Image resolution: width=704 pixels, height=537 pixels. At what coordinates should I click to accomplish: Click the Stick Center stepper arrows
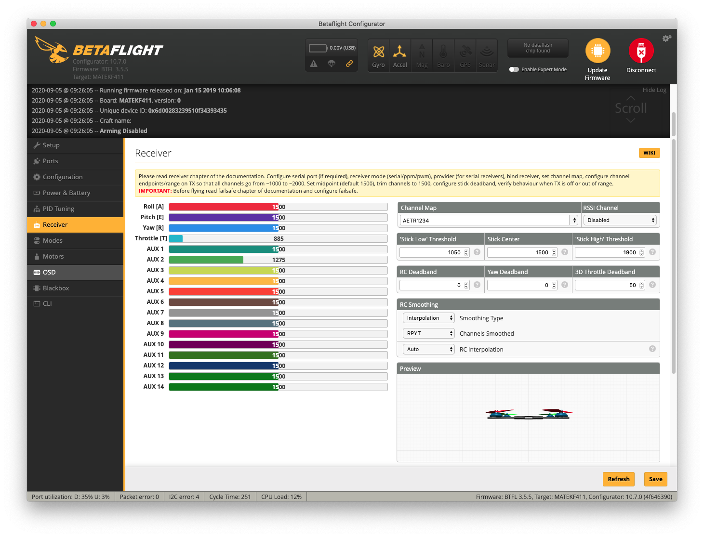coord(554,252)
